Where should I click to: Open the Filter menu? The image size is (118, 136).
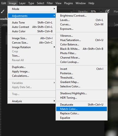pyautogui.click(x=50, y=3)
